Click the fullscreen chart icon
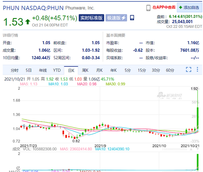203x172 pixels. 189,69
